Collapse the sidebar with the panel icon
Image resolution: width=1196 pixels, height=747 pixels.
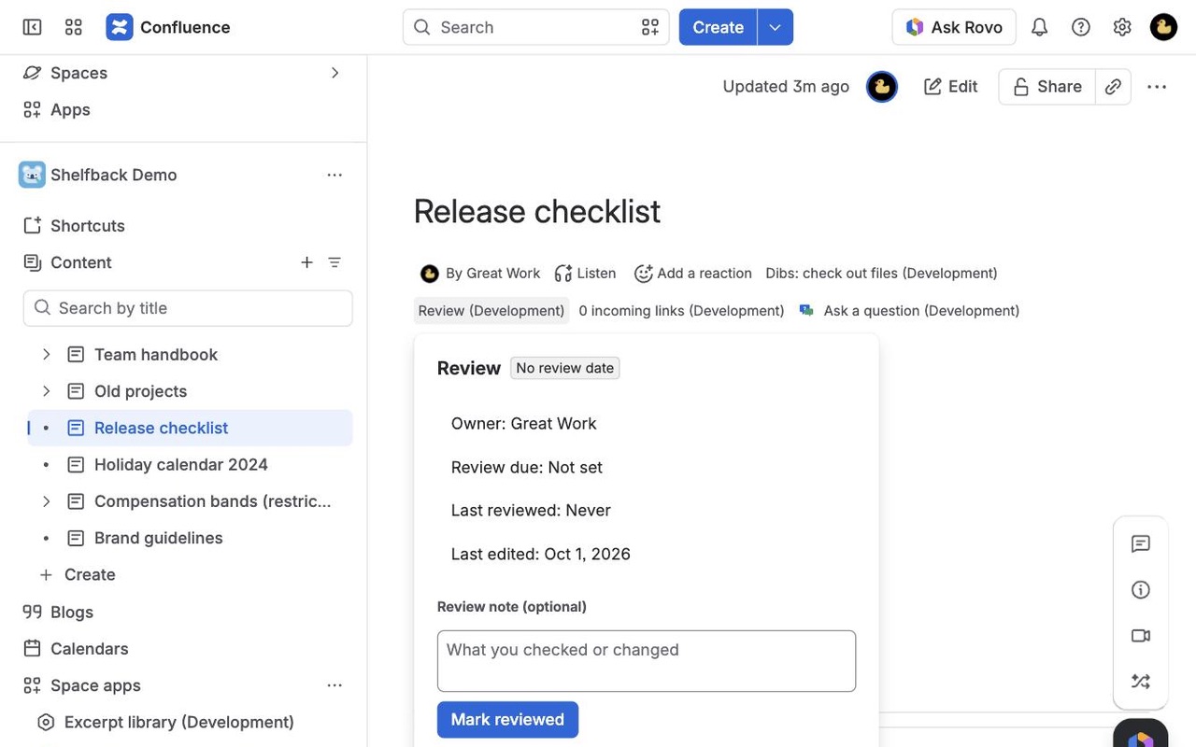coord(32,27)
